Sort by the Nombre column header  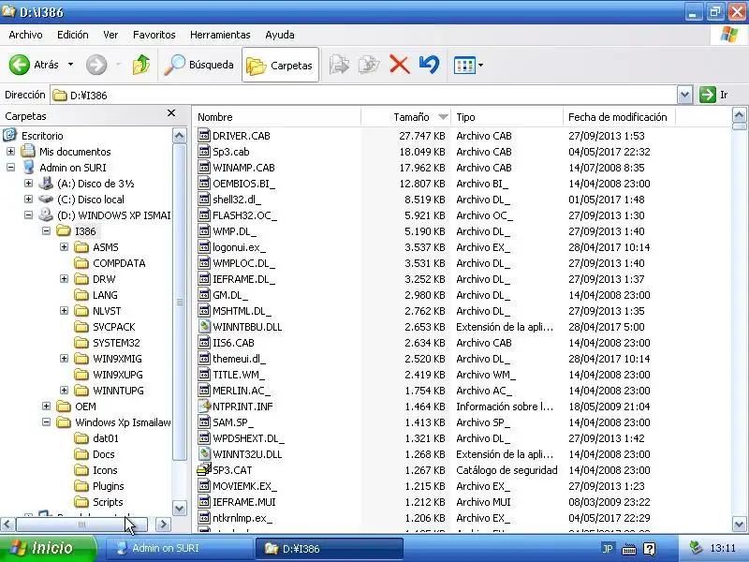276,117
